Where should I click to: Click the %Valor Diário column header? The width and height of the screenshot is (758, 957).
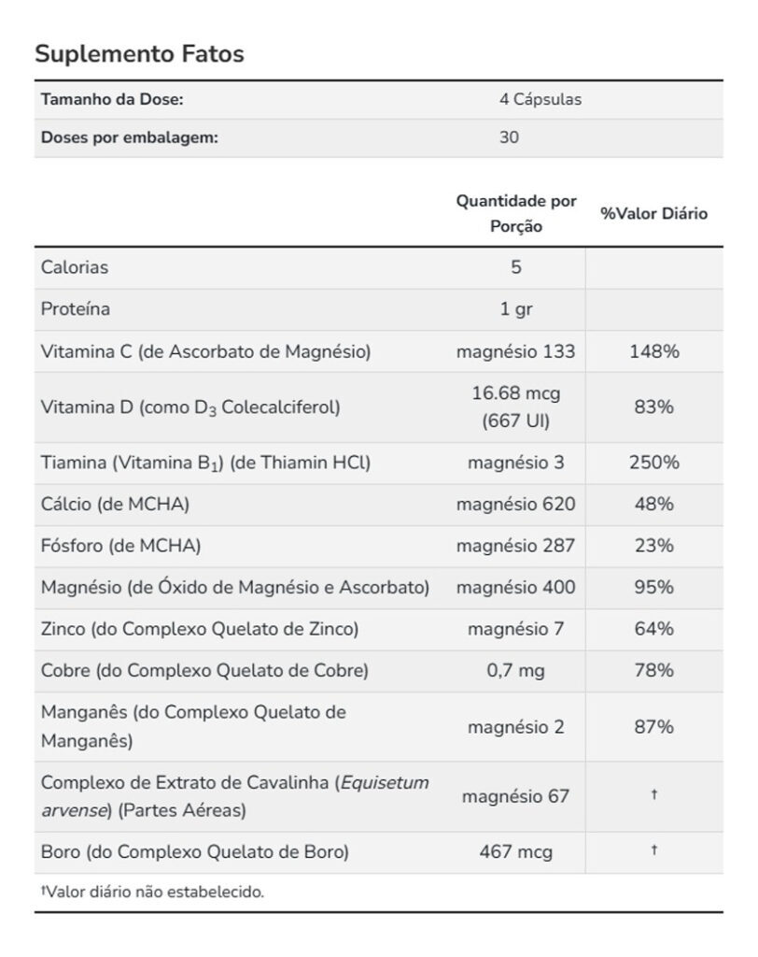653,214
